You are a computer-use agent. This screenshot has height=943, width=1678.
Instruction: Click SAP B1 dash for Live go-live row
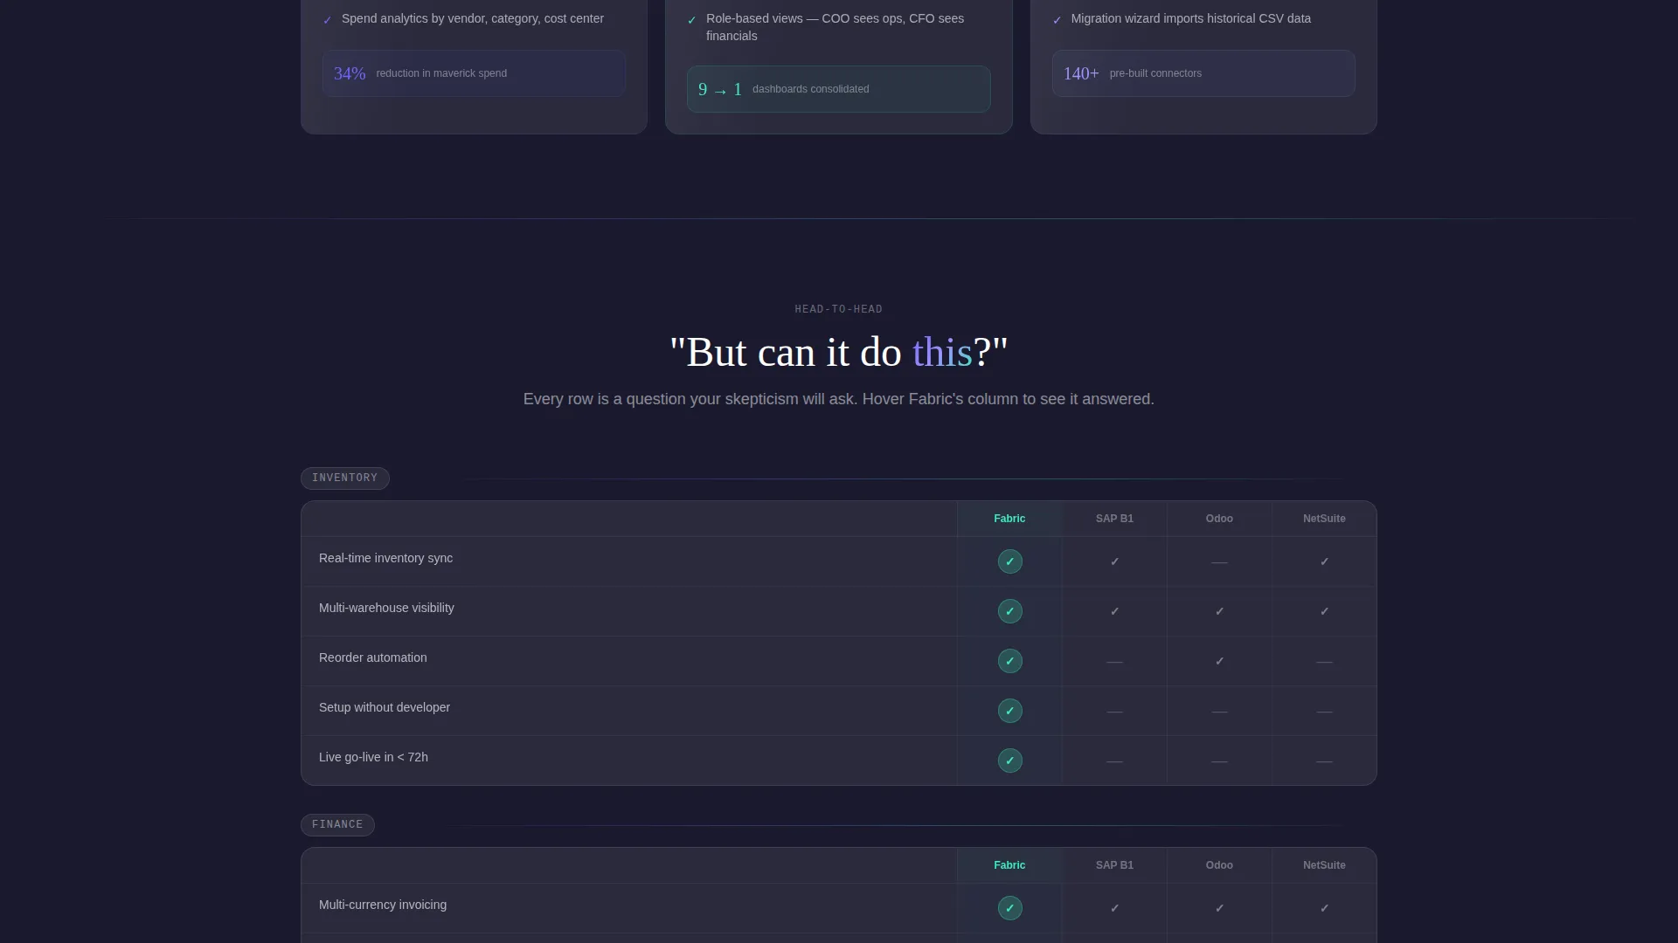[x=1114, y=761]
